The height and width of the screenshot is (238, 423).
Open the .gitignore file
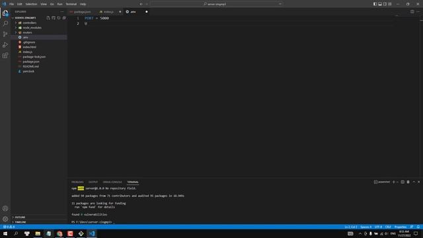tap(29, 42)
